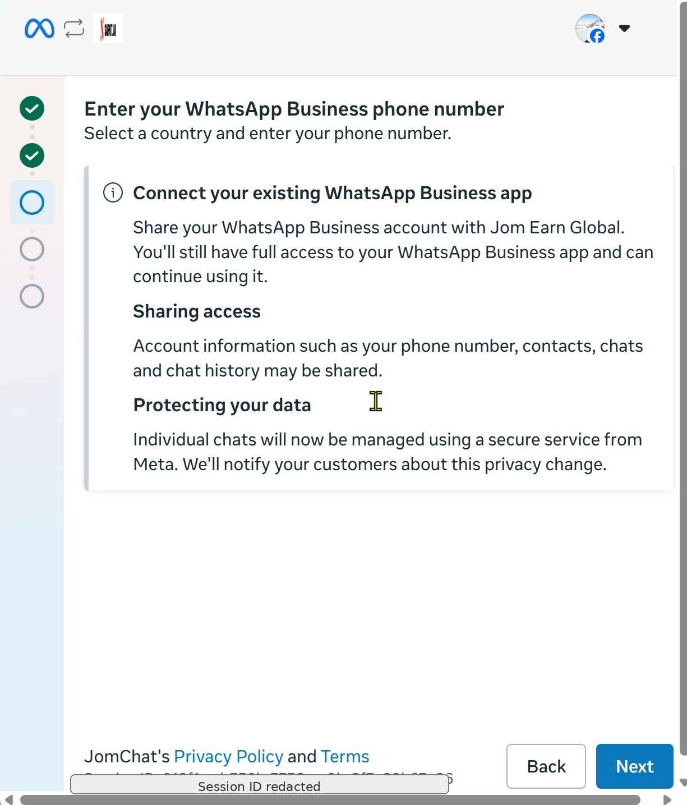Screen dimensions: 687x805
Task: Click the horizontal scrollbar left arrow
Action: click(8, 799)
